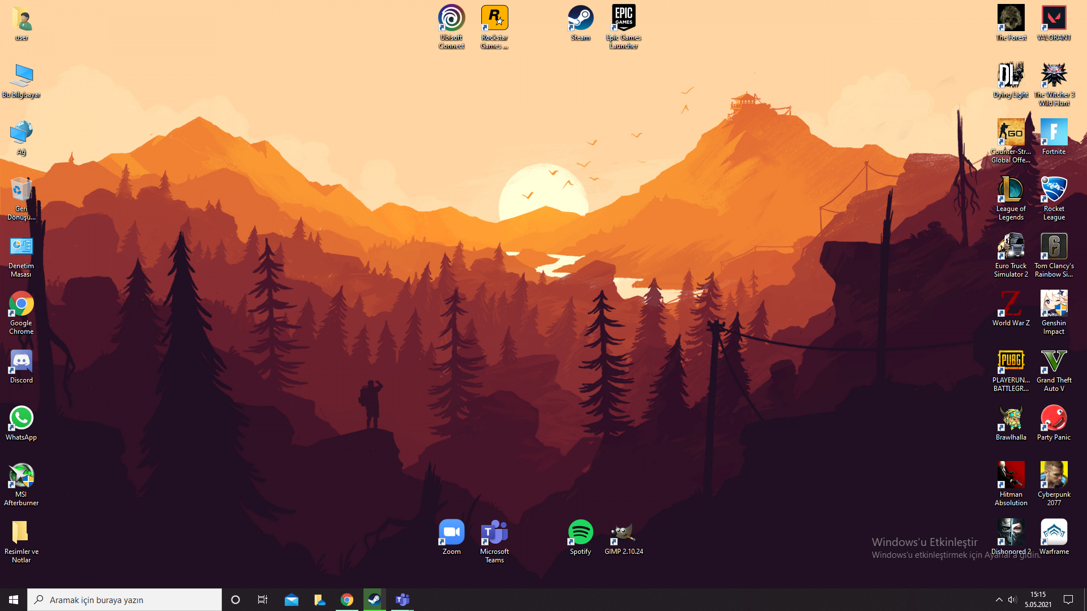
Task: Click the volume speaker tray icon
Action: pyautogui.click(x=1012, y=600)
